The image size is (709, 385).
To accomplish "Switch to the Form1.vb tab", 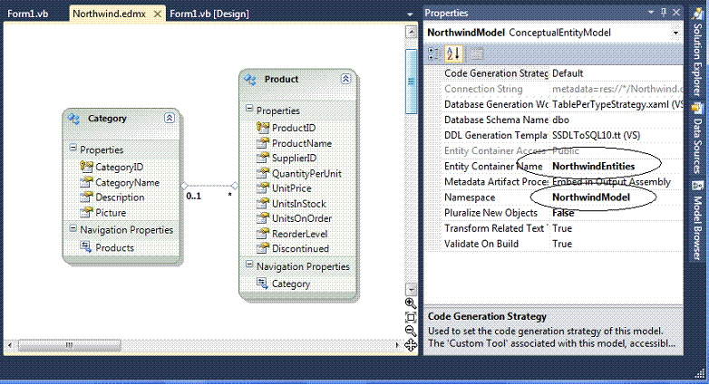I will 27,14.
